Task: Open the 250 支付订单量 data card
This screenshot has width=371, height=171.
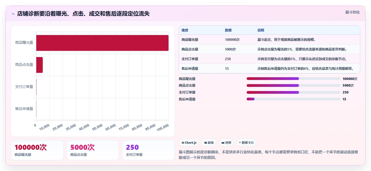Action: [x=148, y=150]
